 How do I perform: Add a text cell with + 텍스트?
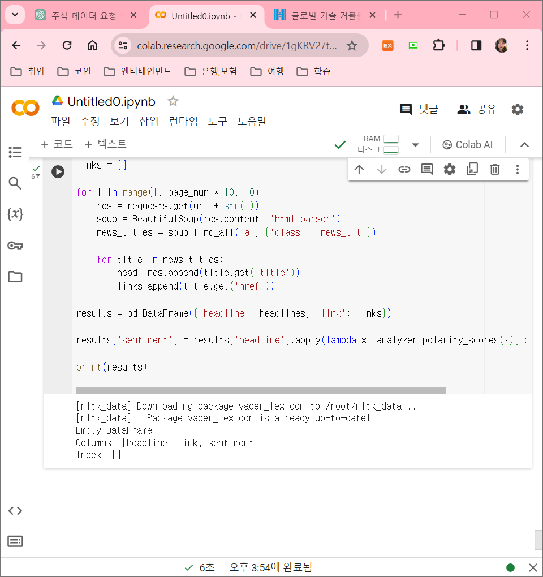tap(106, 144)
